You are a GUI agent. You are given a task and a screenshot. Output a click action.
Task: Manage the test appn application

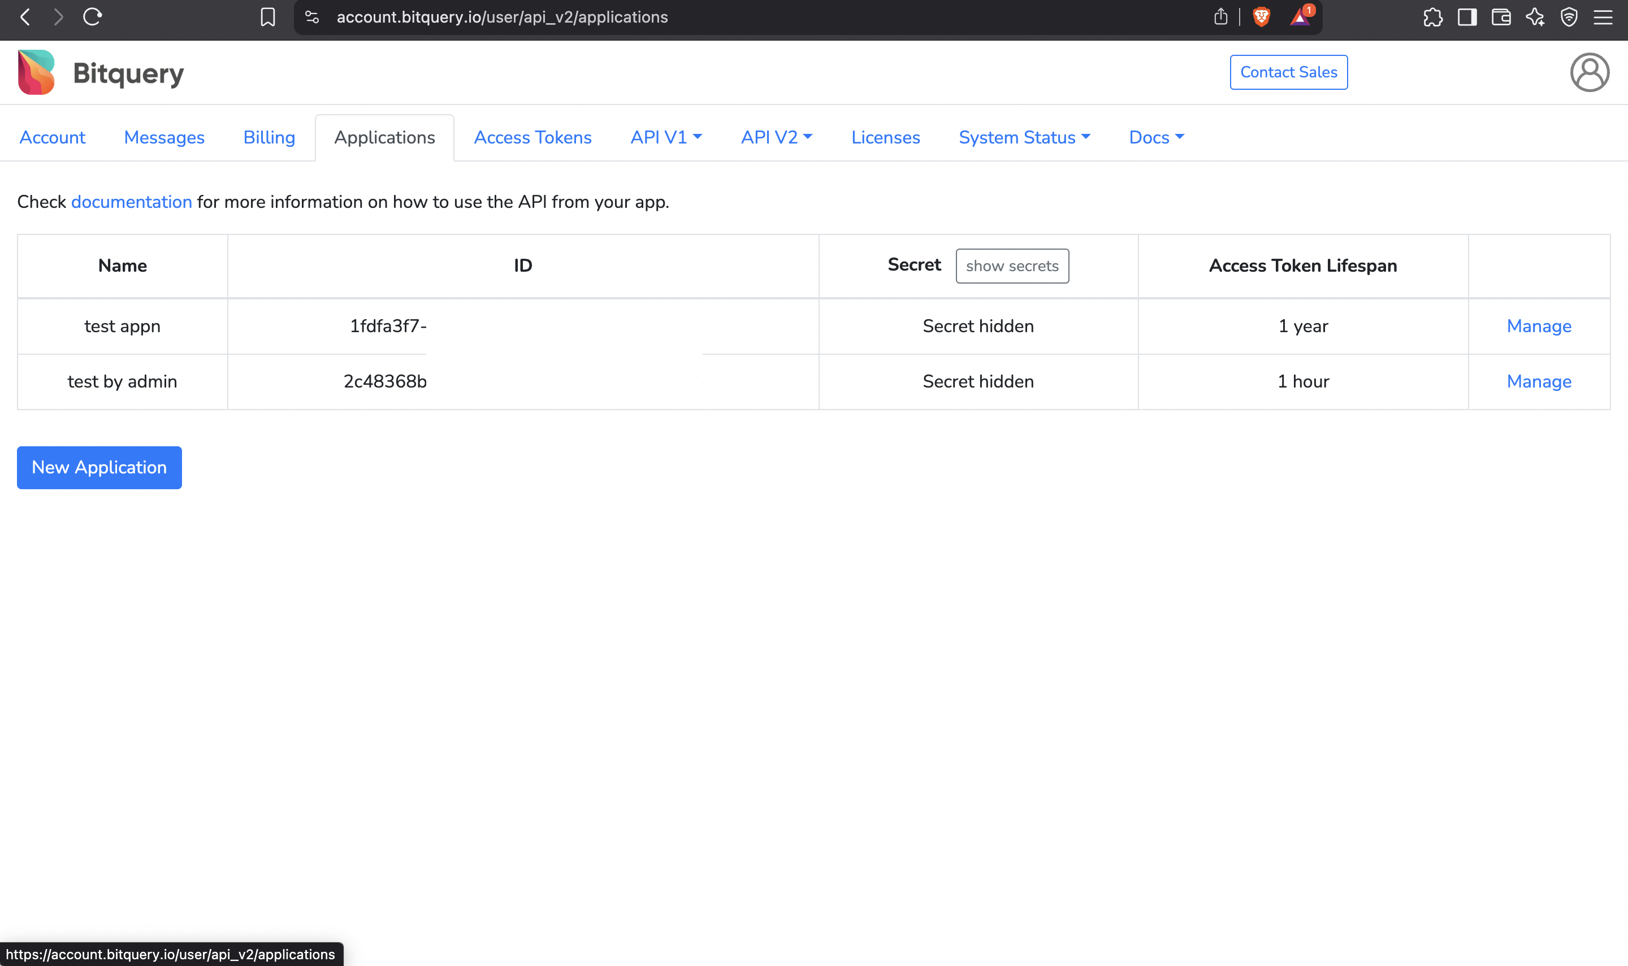click(1539, 326)
